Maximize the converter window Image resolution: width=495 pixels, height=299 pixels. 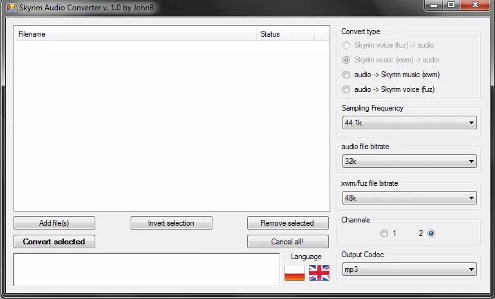(x=451, y=6)
